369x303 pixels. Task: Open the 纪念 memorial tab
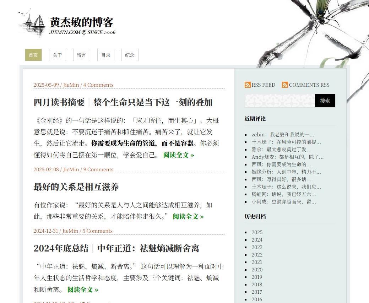point(130,55)
